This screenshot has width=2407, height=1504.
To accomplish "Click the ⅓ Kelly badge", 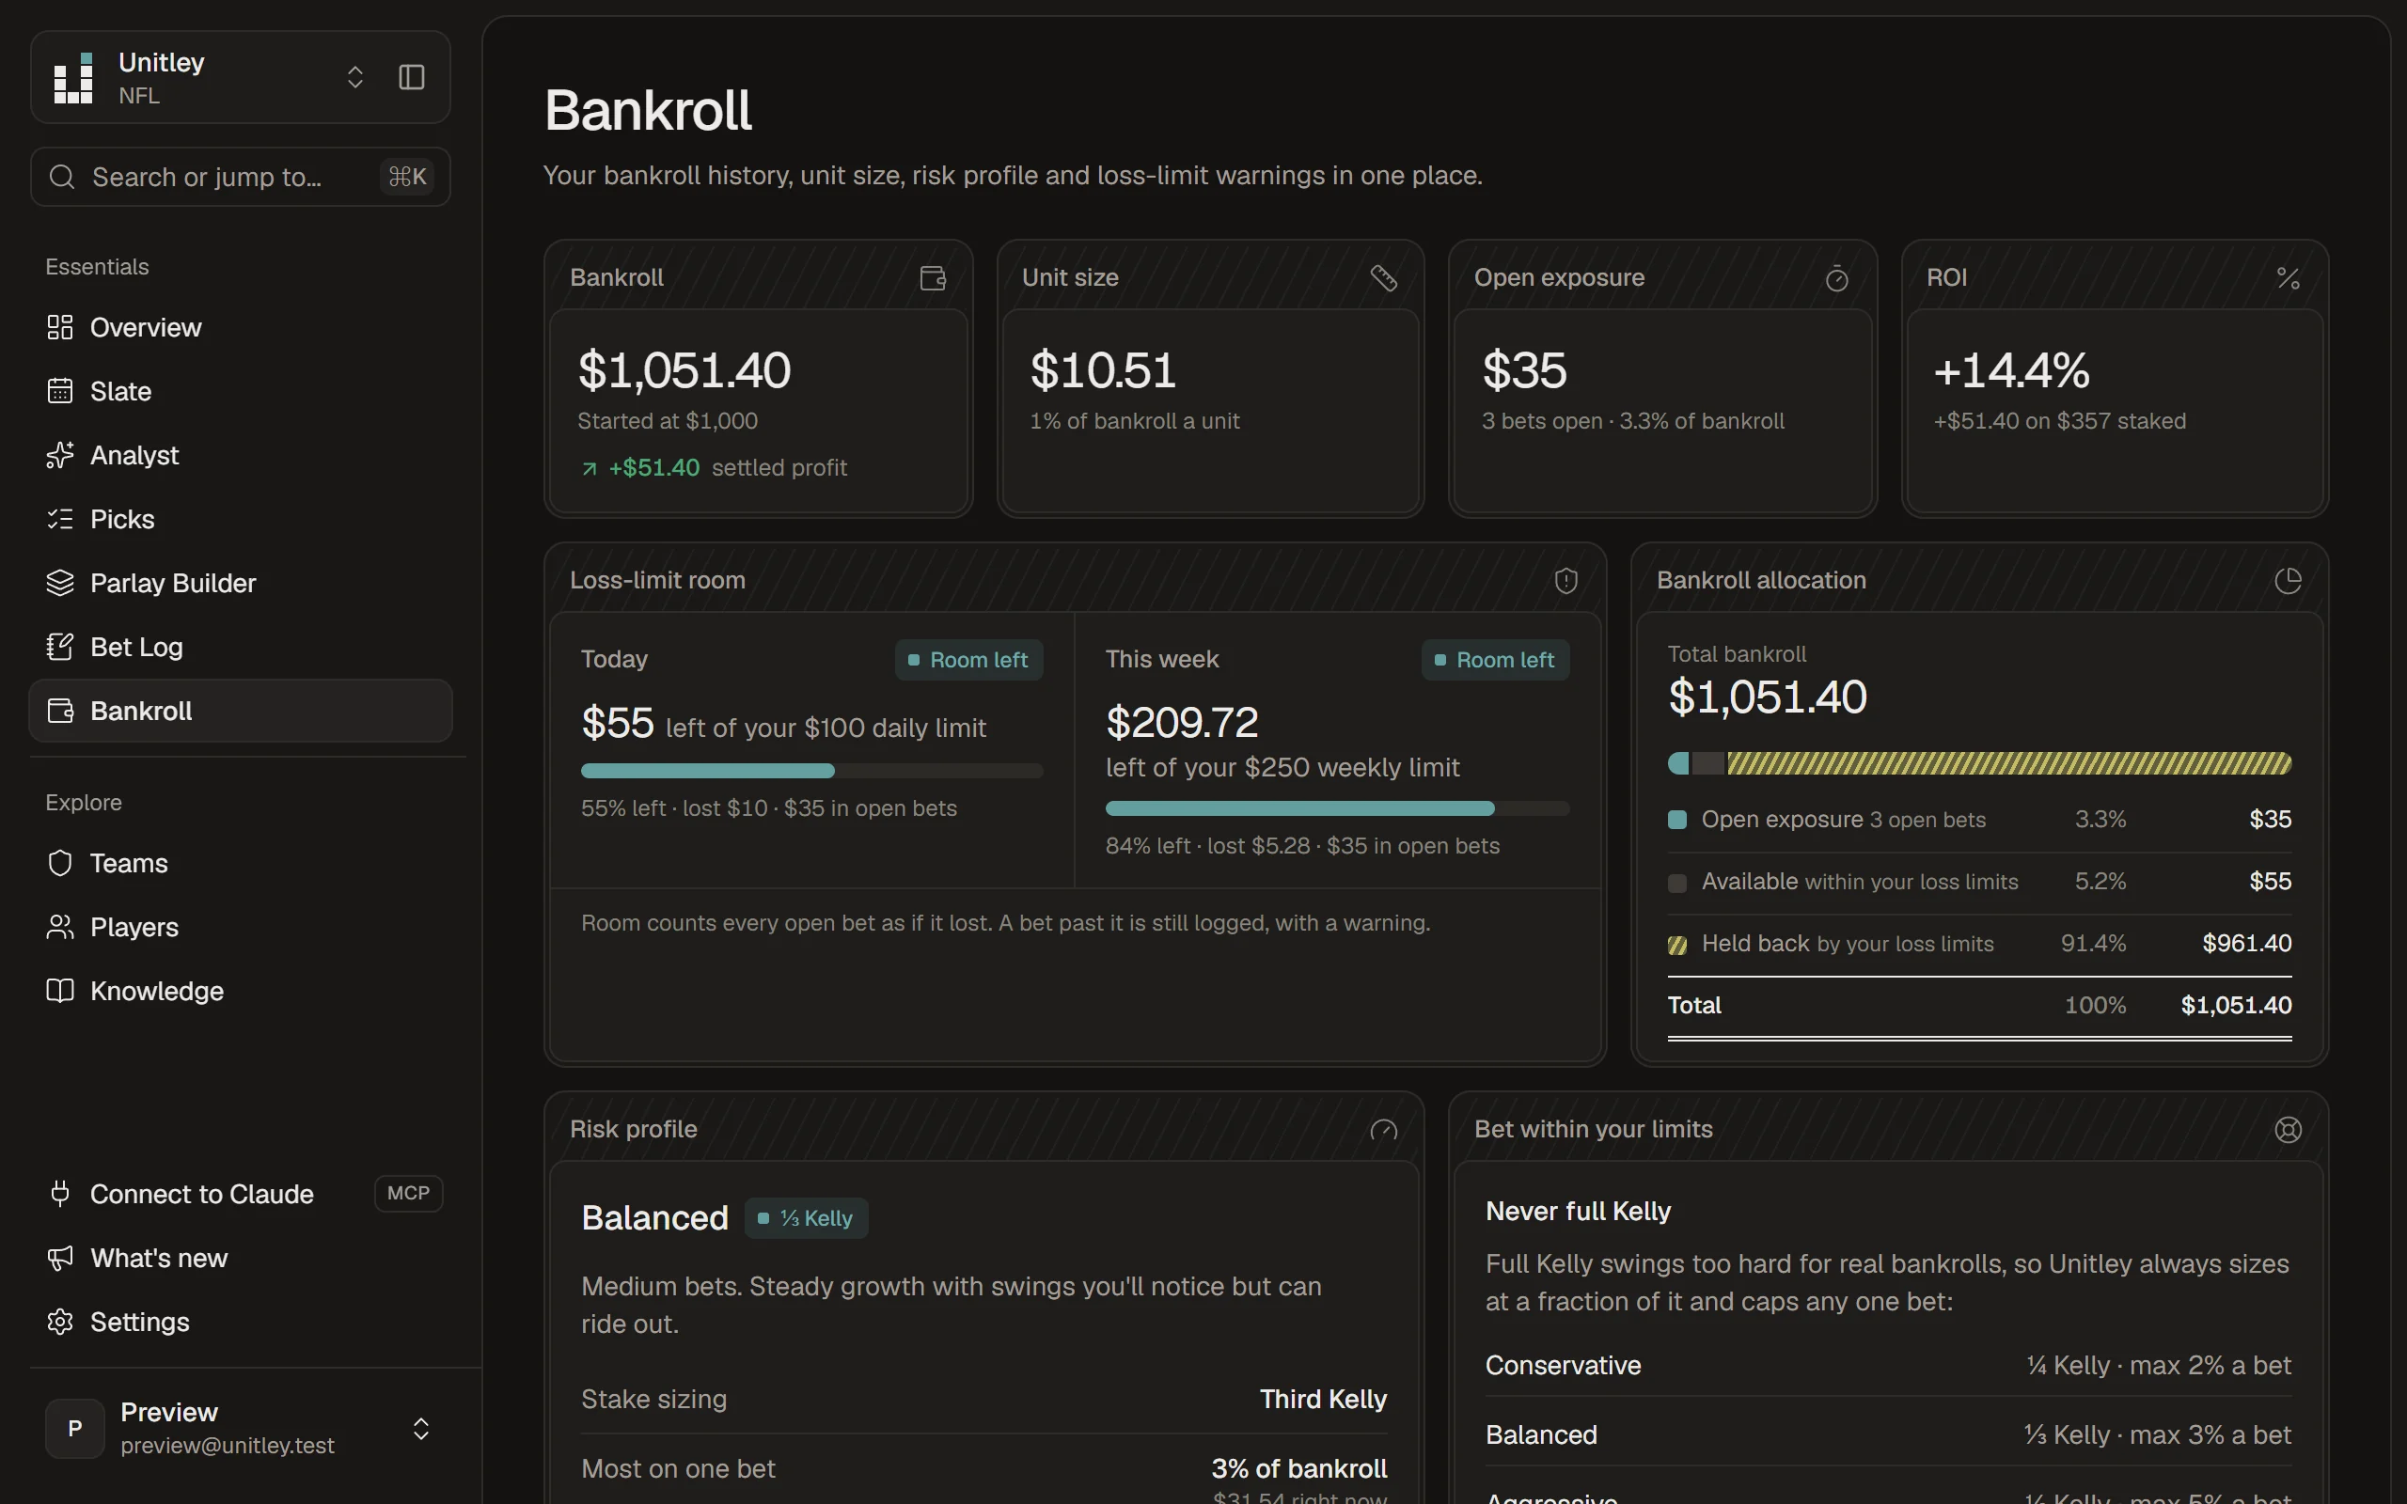I will pos(806,1218).
